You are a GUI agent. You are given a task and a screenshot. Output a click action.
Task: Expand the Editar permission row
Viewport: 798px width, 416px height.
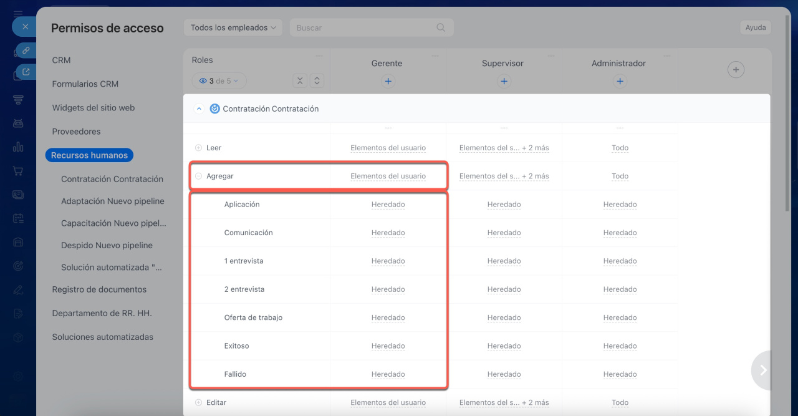point(198,403)
